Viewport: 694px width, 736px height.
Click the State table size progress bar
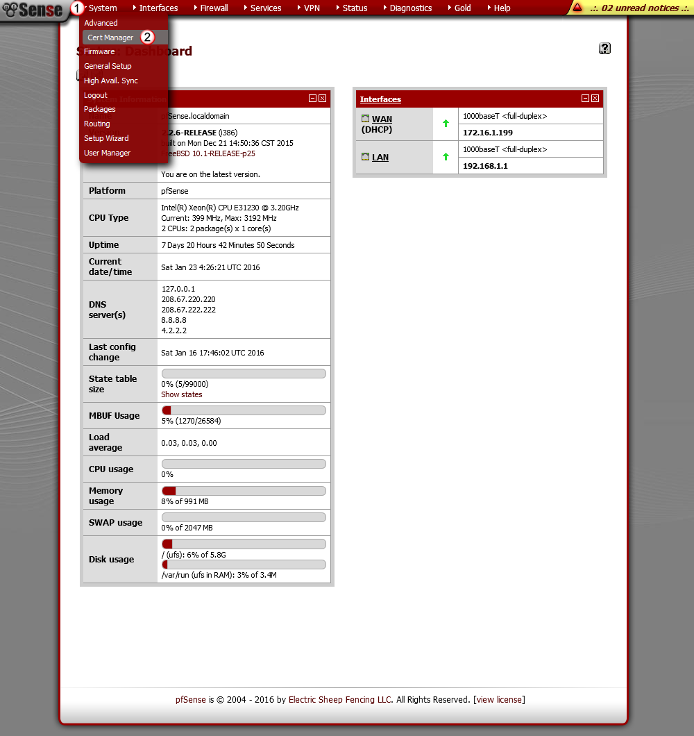click(244, 374)
